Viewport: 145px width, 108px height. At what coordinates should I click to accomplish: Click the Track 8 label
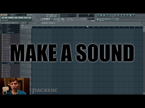(x=23, y=71)
